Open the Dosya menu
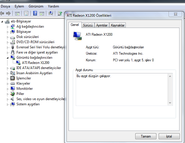Screen dimensions: 185x143 (x=5, y=6)
